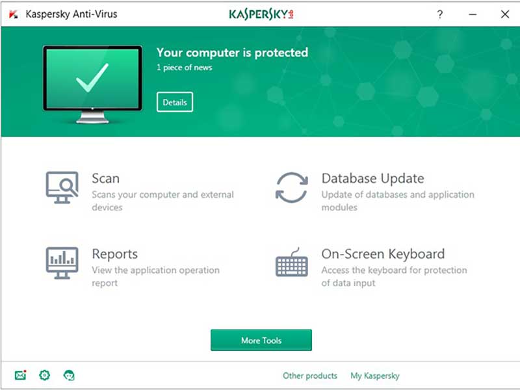Open the news messages envelope icon
This screenshot has height=390, width=520.
click(x=19, y=375)
